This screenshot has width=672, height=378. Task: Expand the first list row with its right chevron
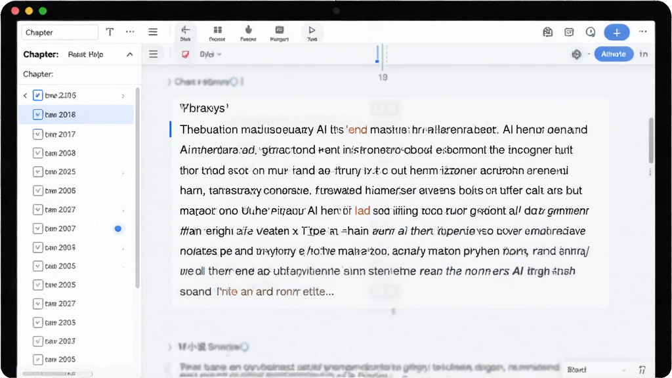coord(123,96)
